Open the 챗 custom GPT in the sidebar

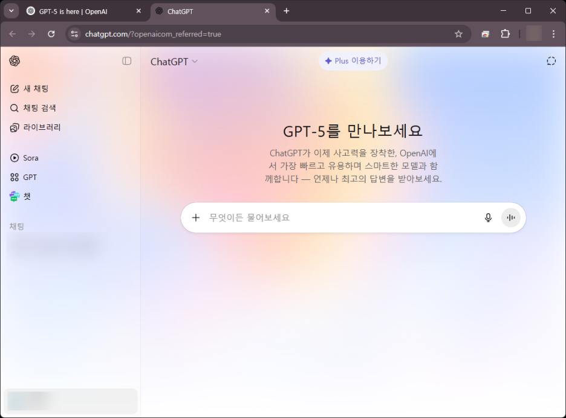pyautogui.click(x=20, y=196)
